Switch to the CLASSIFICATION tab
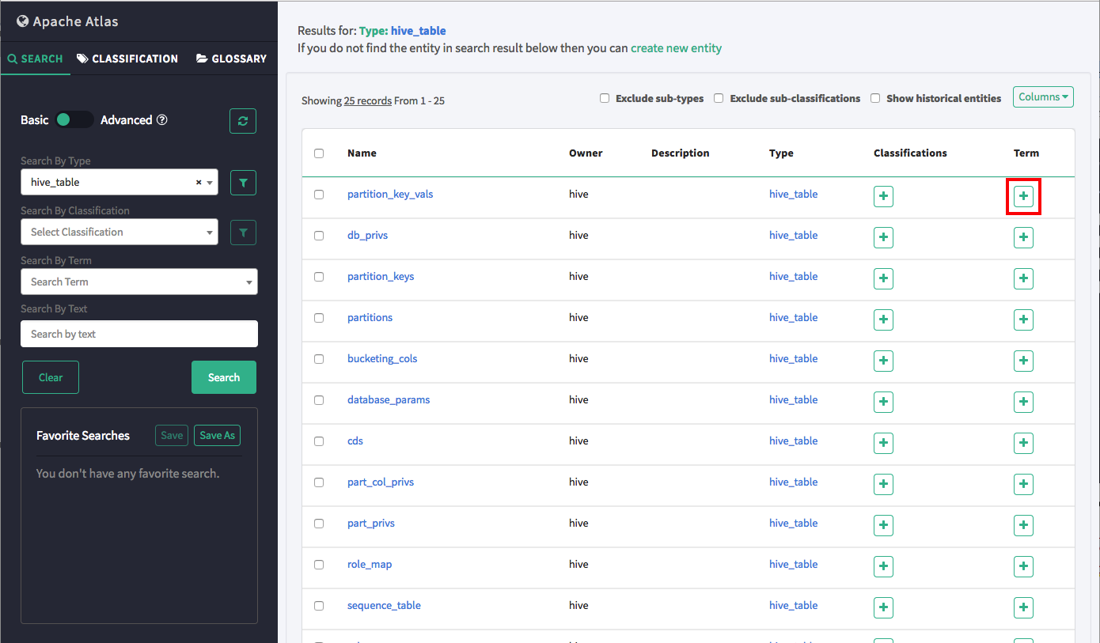This screenshot has width=1100, height=643. pyautogui.click(x=127, y=59)
